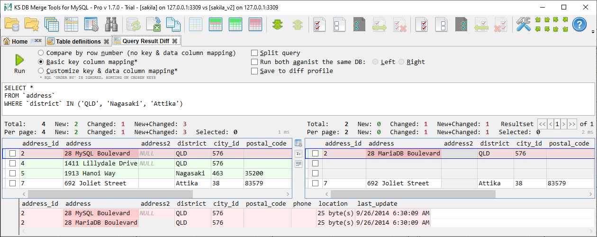
Task: Open the checklist with gear settings icon
Action: (x=91, y=24)
